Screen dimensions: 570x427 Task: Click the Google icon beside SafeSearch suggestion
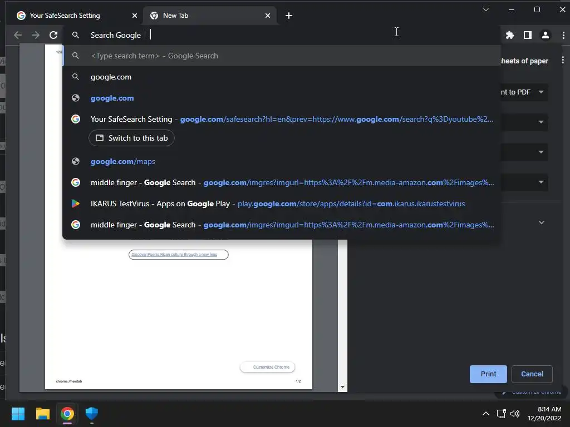76,119
